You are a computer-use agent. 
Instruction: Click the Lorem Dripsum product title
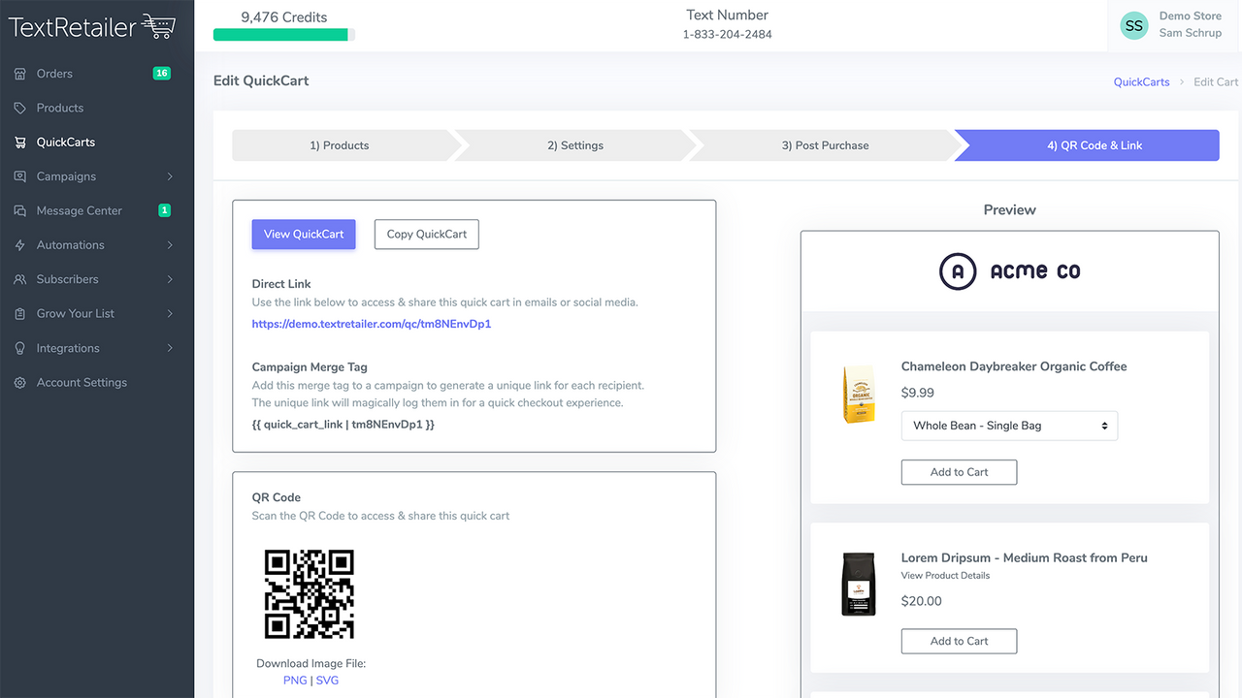pyautogui.click(x=1025, y=557)
